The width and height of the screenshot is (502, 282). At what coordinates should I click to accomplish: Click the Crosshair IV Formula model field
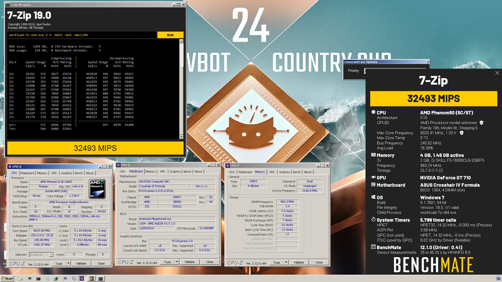(163, 186)
